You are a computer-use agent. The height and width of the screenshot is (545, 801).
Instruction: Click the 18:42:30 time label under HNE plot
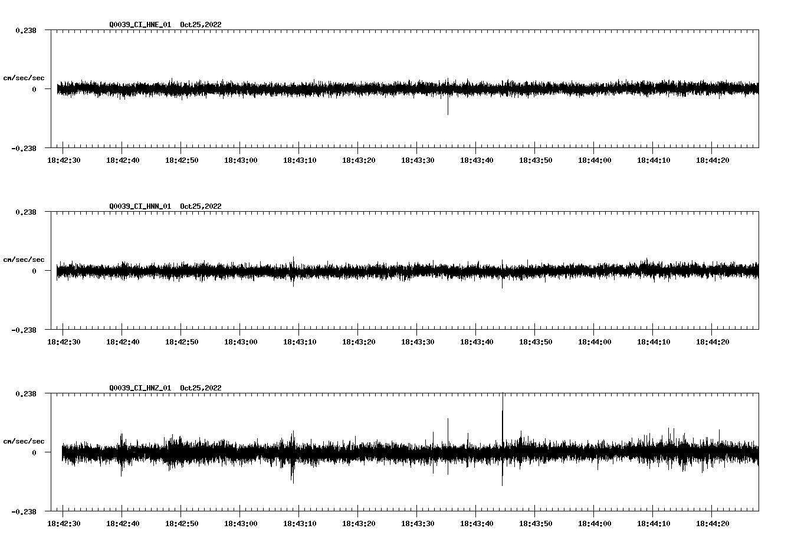point(64,160)
